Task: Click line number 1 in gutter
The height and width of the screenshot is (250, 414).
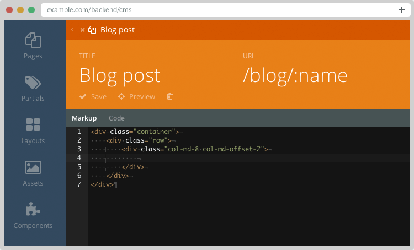Action: [x=79, y=132]
